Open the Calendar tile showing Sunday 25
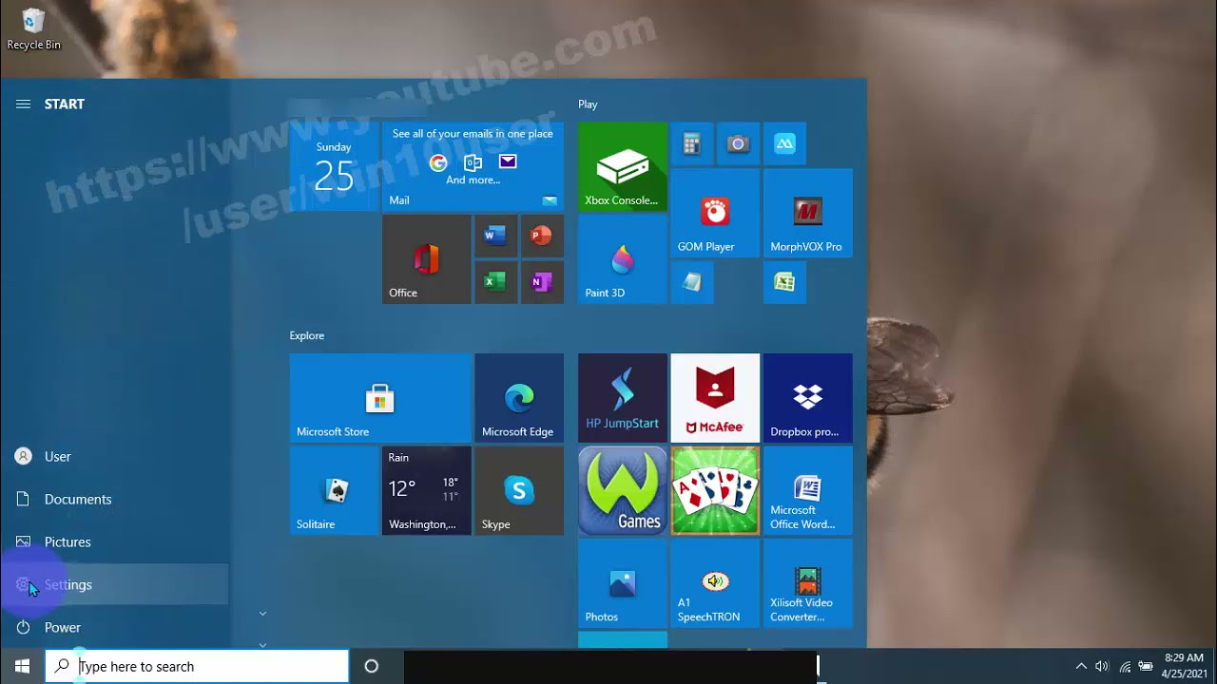The image size is (1217, 684). point(335,166)
